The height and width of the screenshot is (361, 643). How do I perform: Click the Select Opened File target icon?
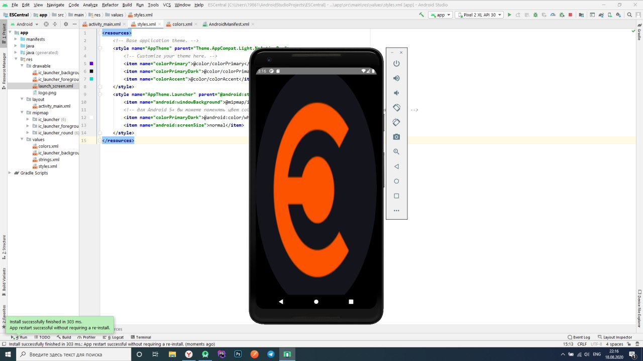point(46,24)
